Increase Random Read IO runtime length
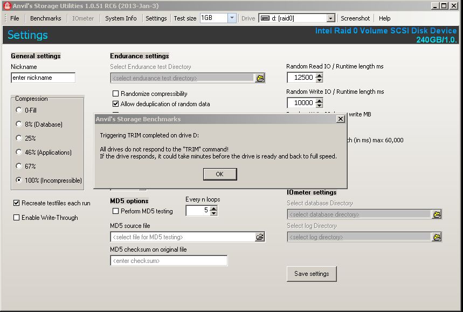This screenshot has height=312, width=463. pyautogui.click(x=319, y=75)
